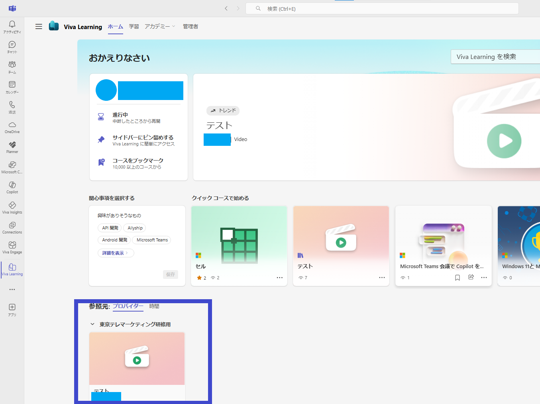The height and width of the screenshot is (404, 540).
Task: Collapse the 東京テレマーケティング研修用 section
Action: point(92,324)
